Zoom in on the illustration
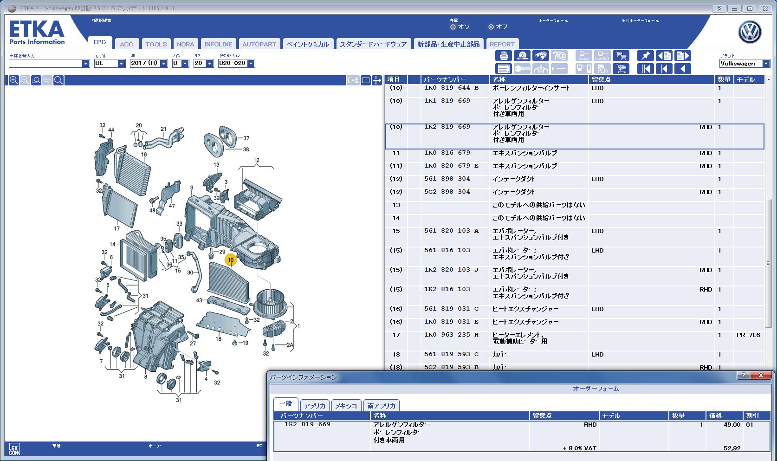 14,80
